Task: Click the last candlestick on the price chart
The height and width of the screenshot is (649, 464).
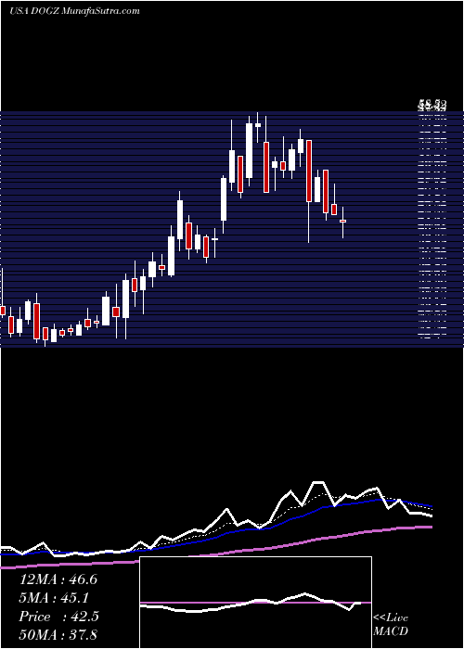Action: click(x=342, y=222)
